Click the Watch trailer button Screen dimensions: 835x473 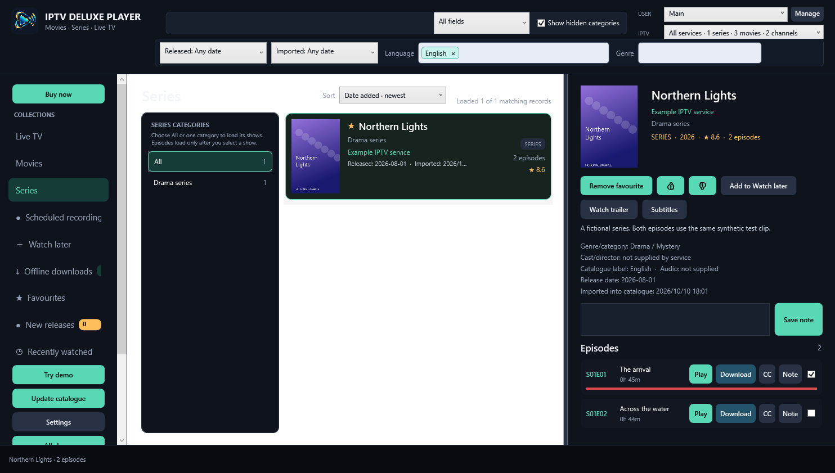(x=609, y=209)
